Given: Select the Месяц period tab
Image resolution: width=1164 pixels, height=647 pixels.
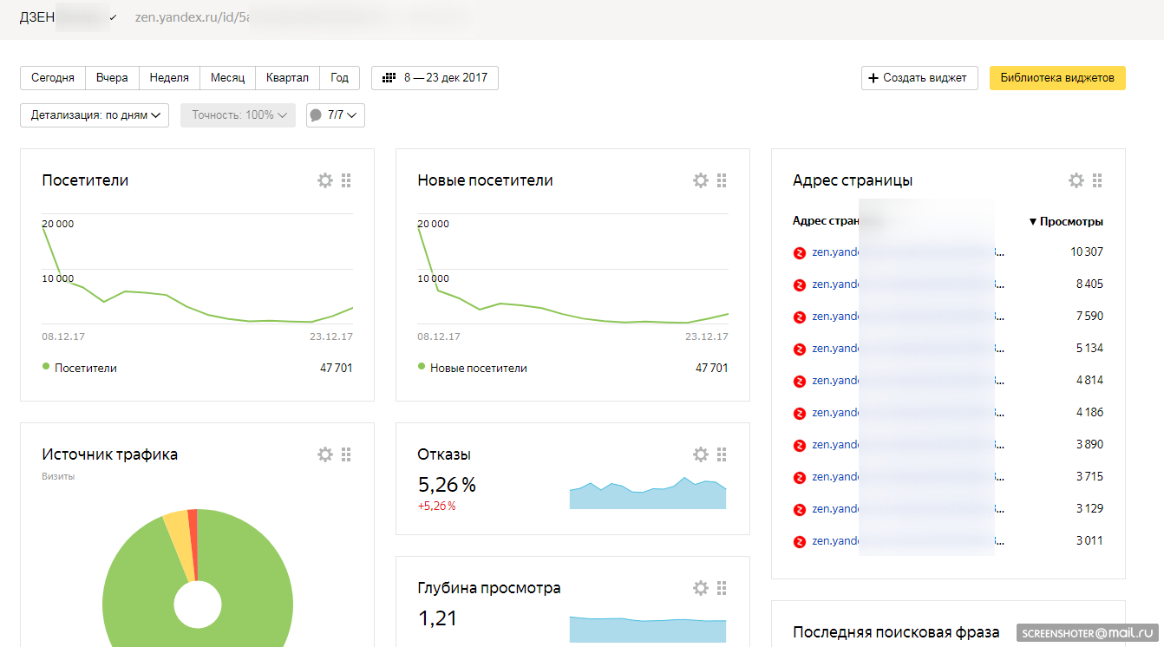Looking at the screenshot, I should [x=227, y=78].
